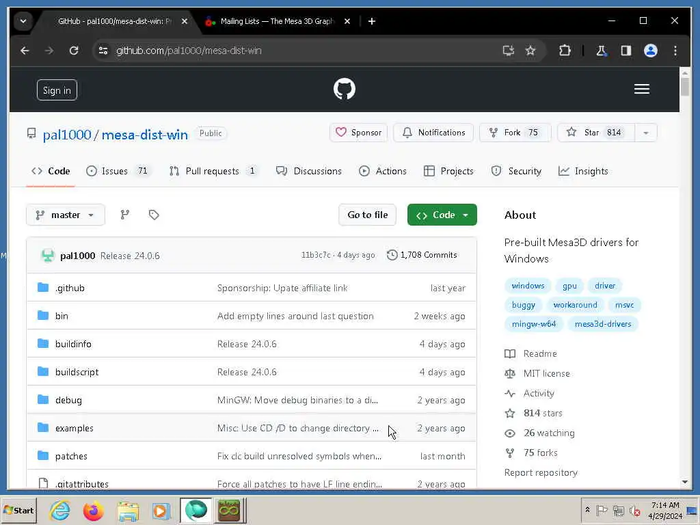Open the branches icon next to master
The height and width of the screenshot is (525, 700).
tap(125, 215)
